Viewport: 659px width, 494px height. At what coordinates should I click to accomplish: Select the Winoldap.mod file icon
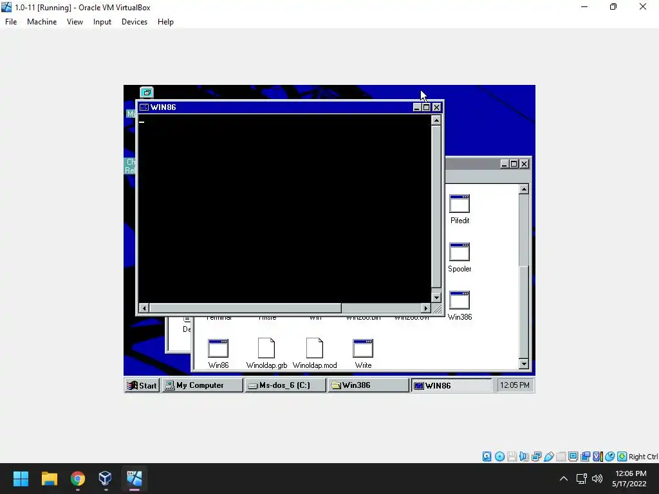315,348
